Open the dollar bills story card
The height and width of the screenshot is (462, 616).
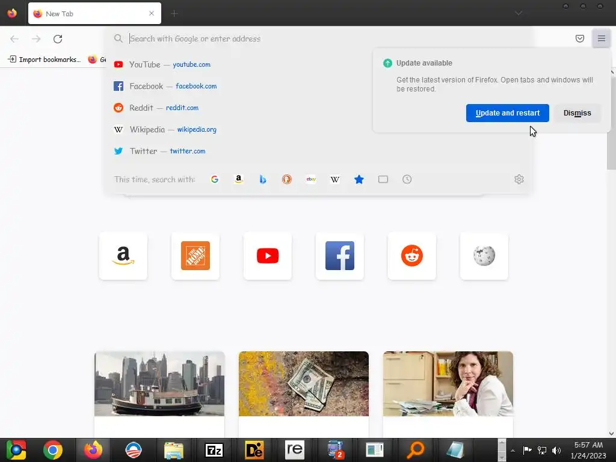(x=304, y=394)
